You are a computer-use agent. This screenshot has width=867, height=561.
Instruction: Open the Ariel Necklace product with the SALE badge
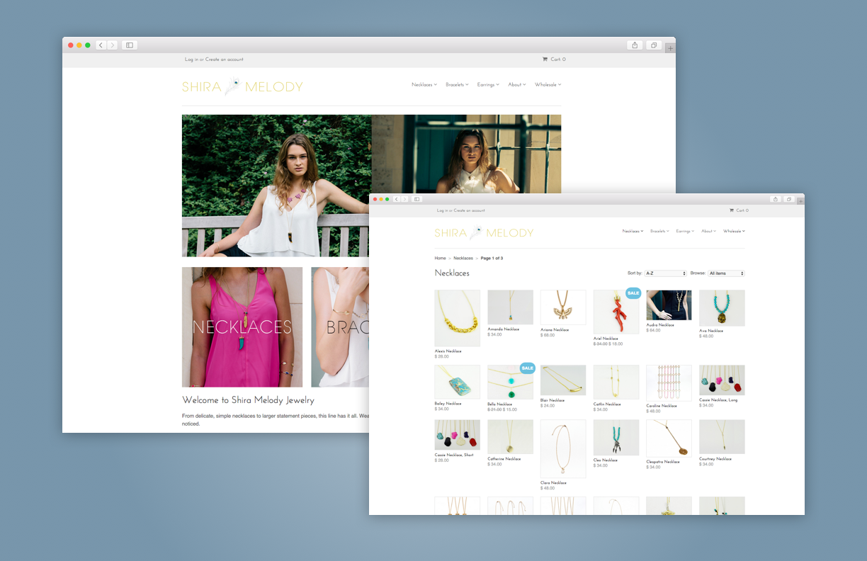click(x=616, y=312)
